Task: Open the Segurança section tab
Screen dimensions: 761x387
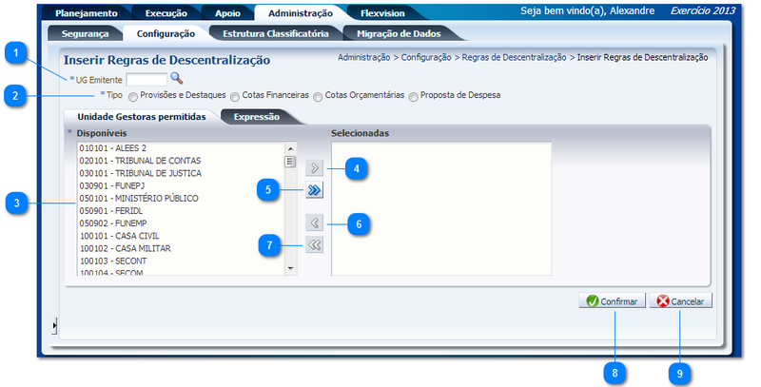Action: point(85,33)
